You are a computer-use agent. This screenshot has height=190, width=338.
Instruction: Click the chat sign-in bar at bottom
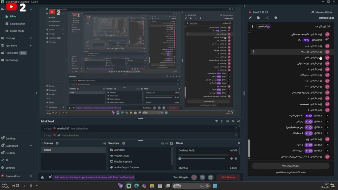point(290,166)
